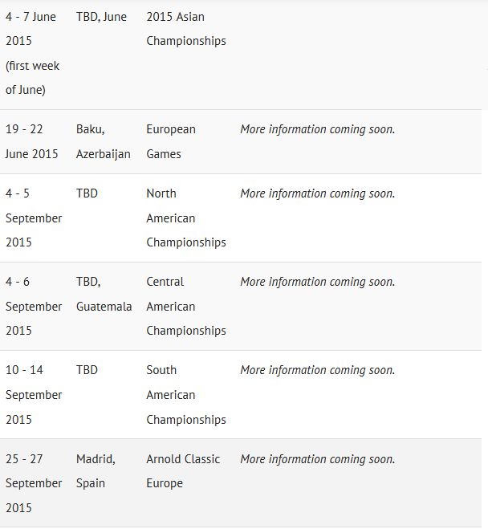This screenshot has width=488, height=529.
Task: Click the 19 - 22 June 2015 date
Action: [32, 141]
